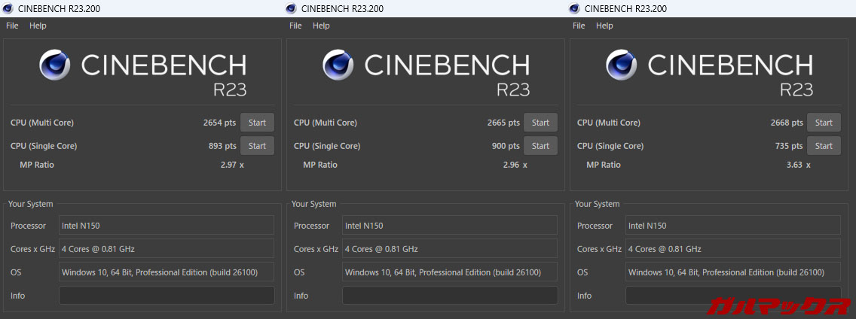The width and height of the screenshot is (856, 319).
Task: Open File menu in the 2668 pts window
Action: [x=579, y=26]
